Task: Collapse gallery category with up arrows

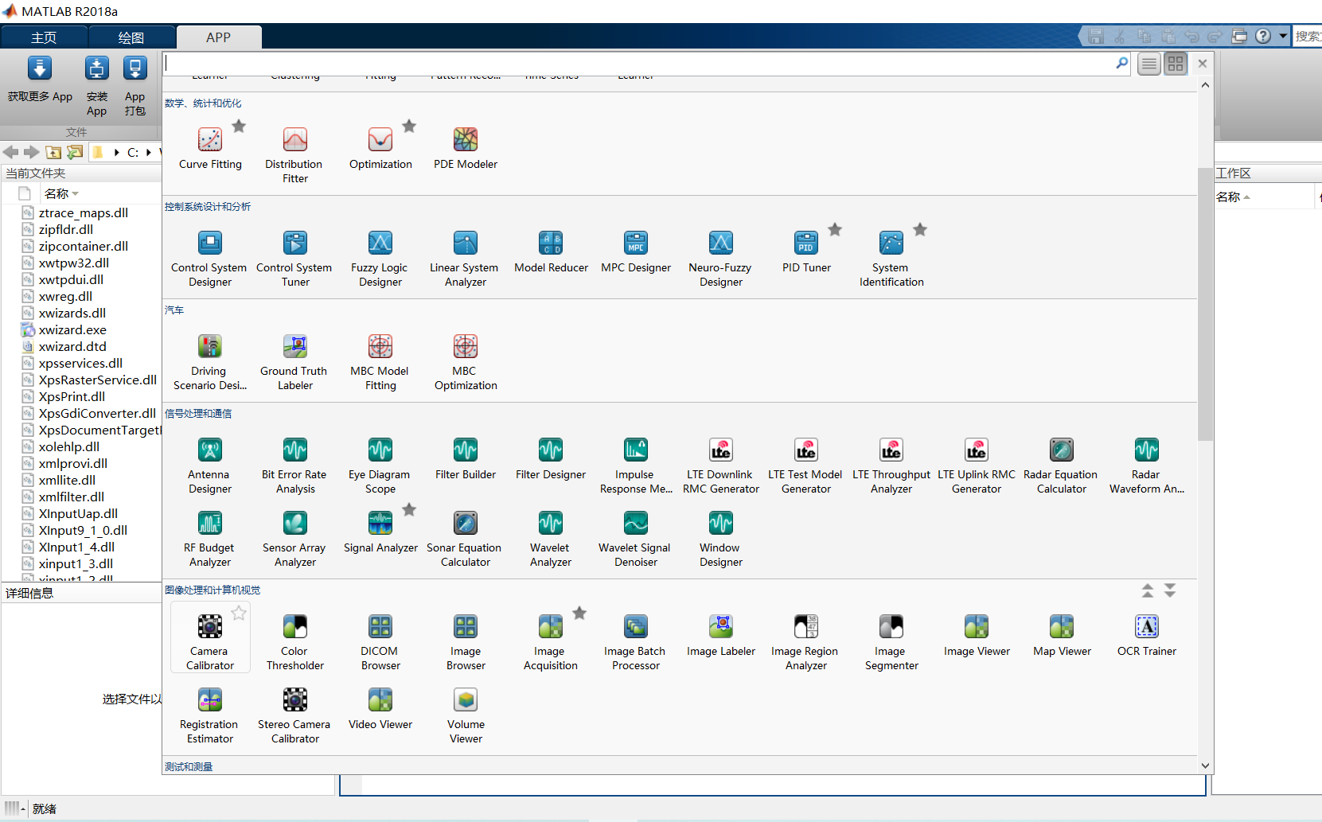Action: (1148, 590)
